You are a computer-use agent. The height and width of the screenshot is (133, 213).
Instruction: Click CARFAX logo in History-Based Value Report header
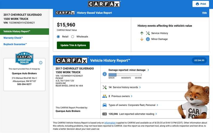pos(65,13)
